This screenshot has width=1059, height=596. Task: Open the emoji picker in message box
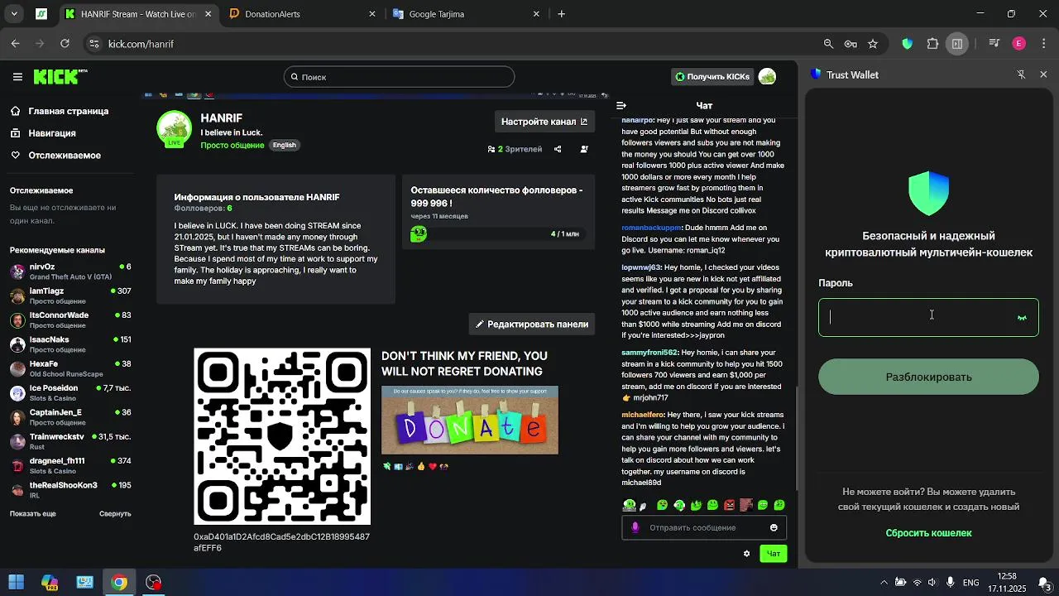click(x=774, y=527)
